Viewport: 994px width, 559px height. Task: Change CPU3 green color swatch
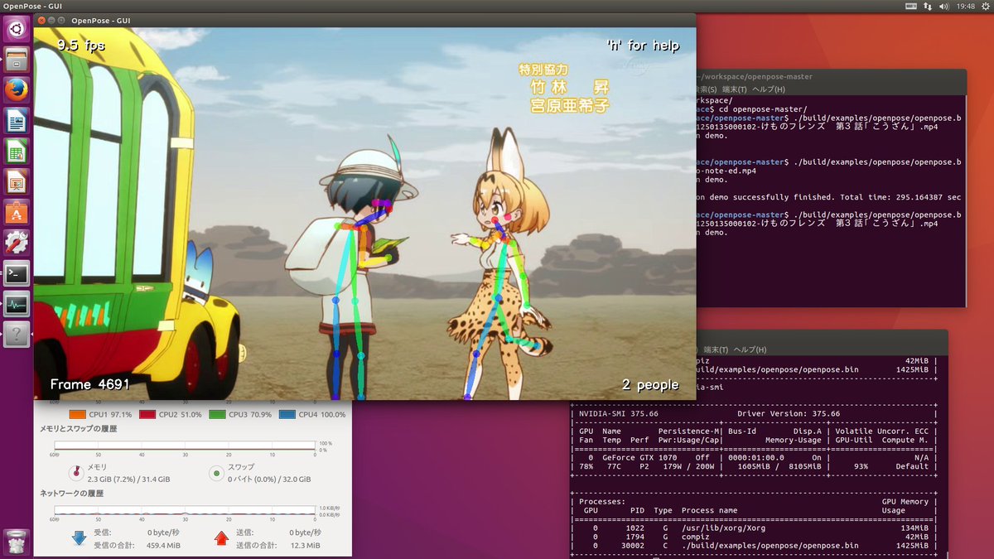coord(218,414)
